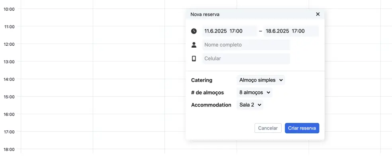Edit the start date 11.6.2025 17:00
The width and height of the screenshot is (392, 157).
click(x=229, y=31)
